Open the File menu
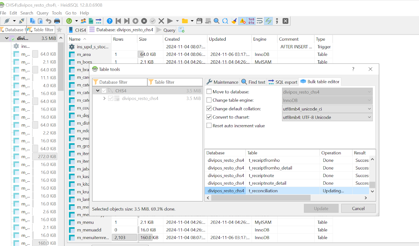Viewport: 419px width, 246px height. coord(3,13)
